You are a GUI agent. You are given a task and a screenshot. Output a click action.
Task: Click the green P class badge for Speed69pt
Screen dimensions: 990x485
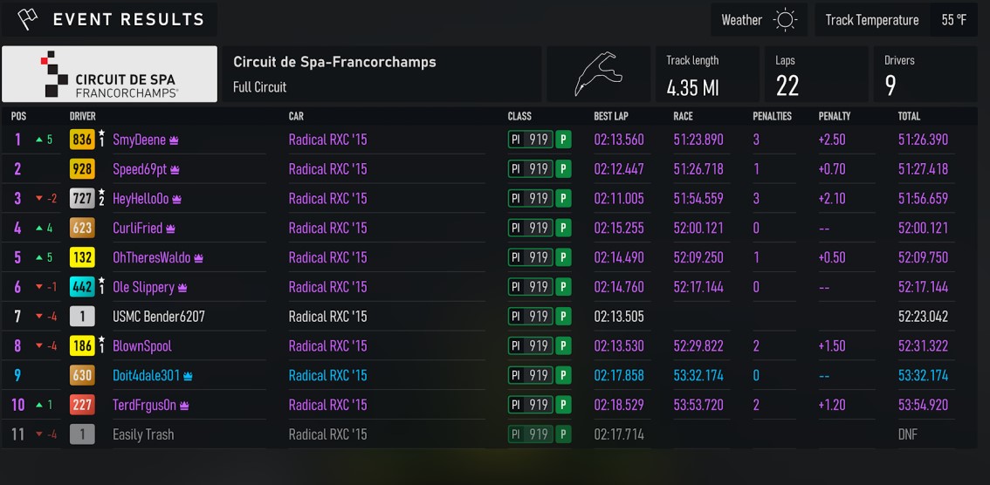pos(563,169)
